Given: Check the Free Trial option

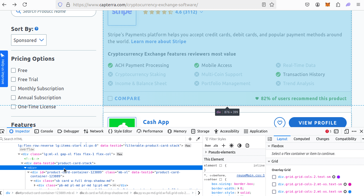Looking at the screenshot, I should (13, 79).
